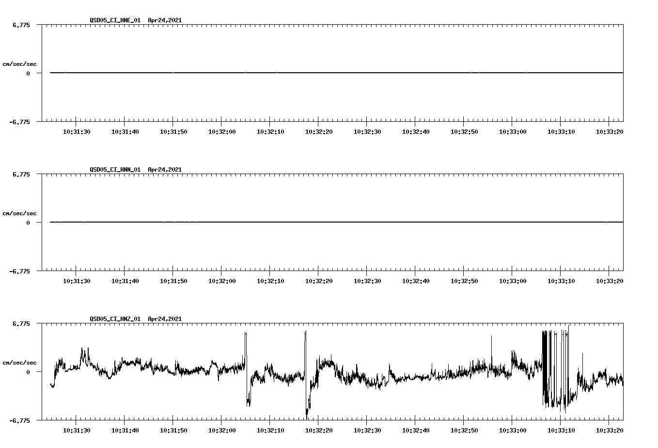Click the cm/sec/sec axis label of the HNE plot
The width and height of the screenshot is (658, 448).
click(20, 63)
